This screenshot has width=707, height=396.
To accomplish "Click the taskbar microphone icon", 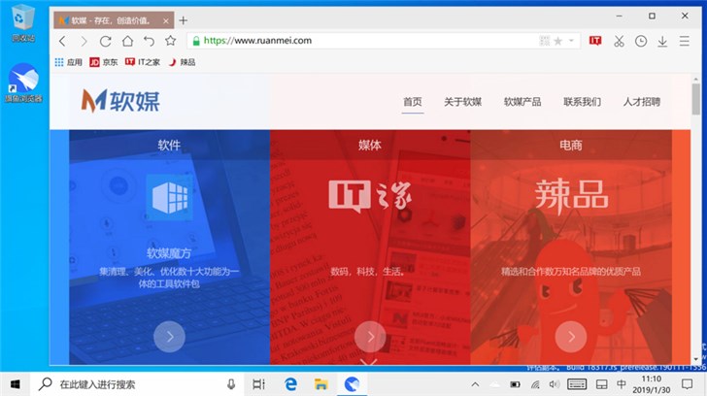I will pos(231,384).
